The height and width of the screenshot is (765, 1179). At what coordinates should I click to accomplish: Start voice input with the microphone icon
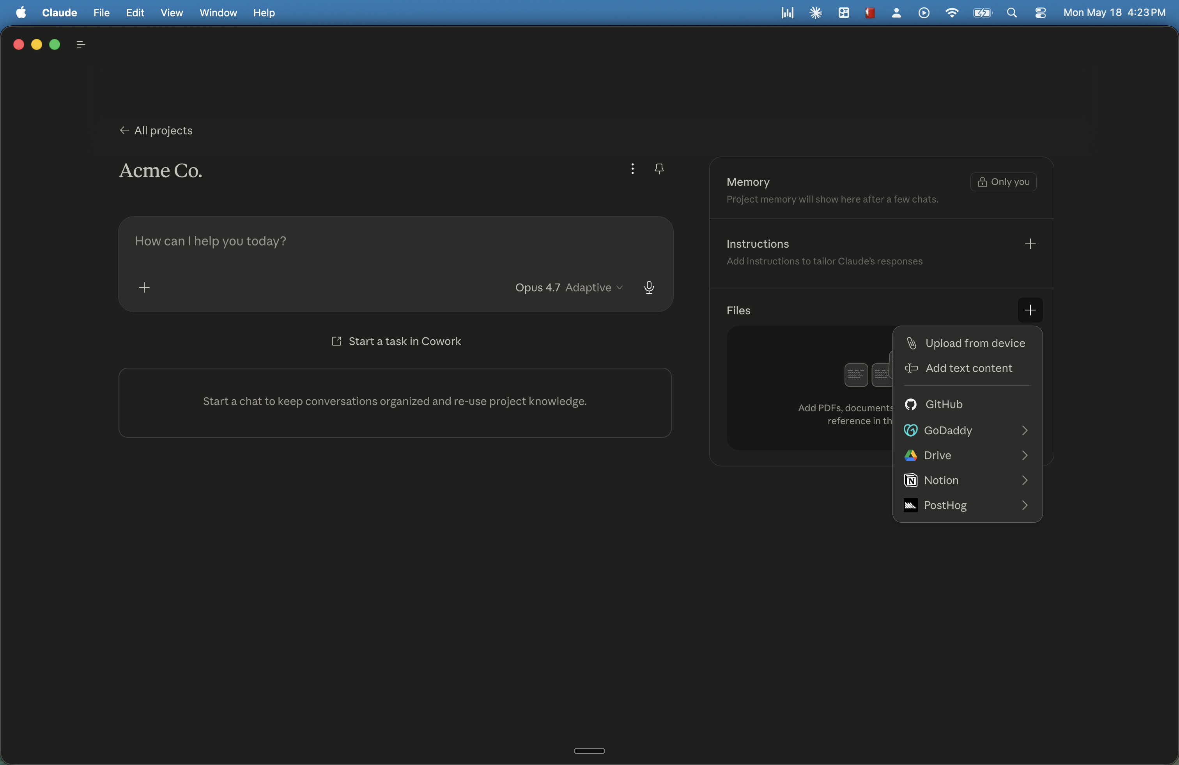click(x=649, y=287)
